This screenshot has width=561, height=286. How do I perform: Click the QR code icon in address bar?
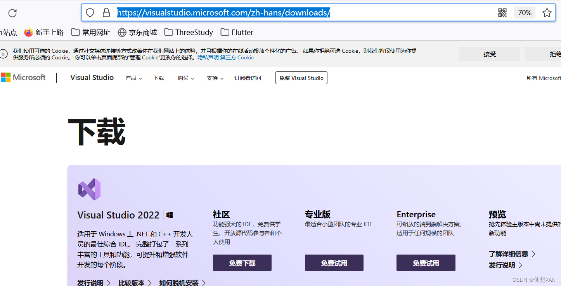point(502,13)
